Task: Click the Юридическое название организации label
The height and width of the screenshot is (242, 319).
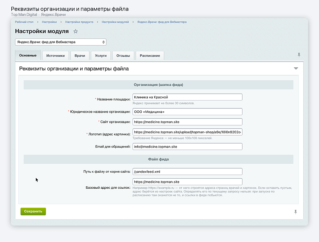Action: pos(100,112)
